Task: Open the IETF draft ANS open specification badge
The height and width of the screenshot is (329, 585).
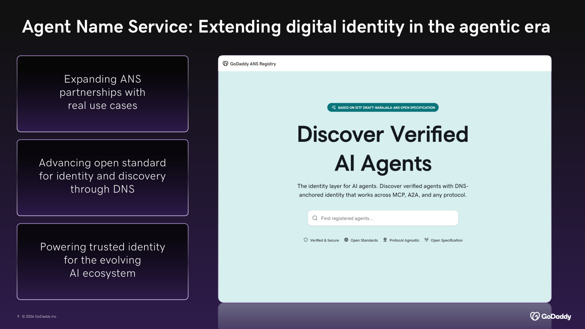Action: click(383, 107)
